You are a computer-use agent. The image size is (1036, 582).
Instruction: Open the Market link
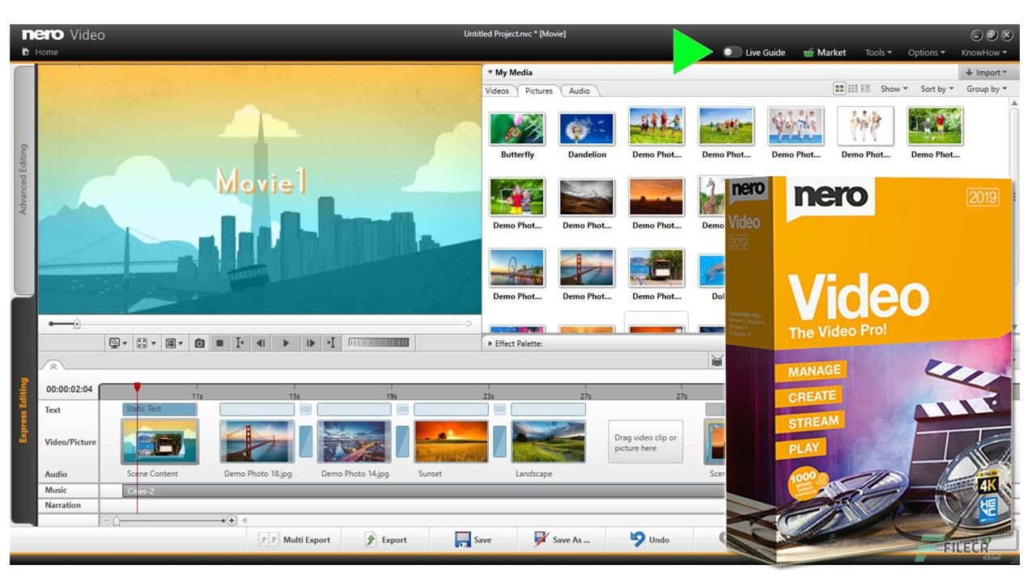point(825,52)
